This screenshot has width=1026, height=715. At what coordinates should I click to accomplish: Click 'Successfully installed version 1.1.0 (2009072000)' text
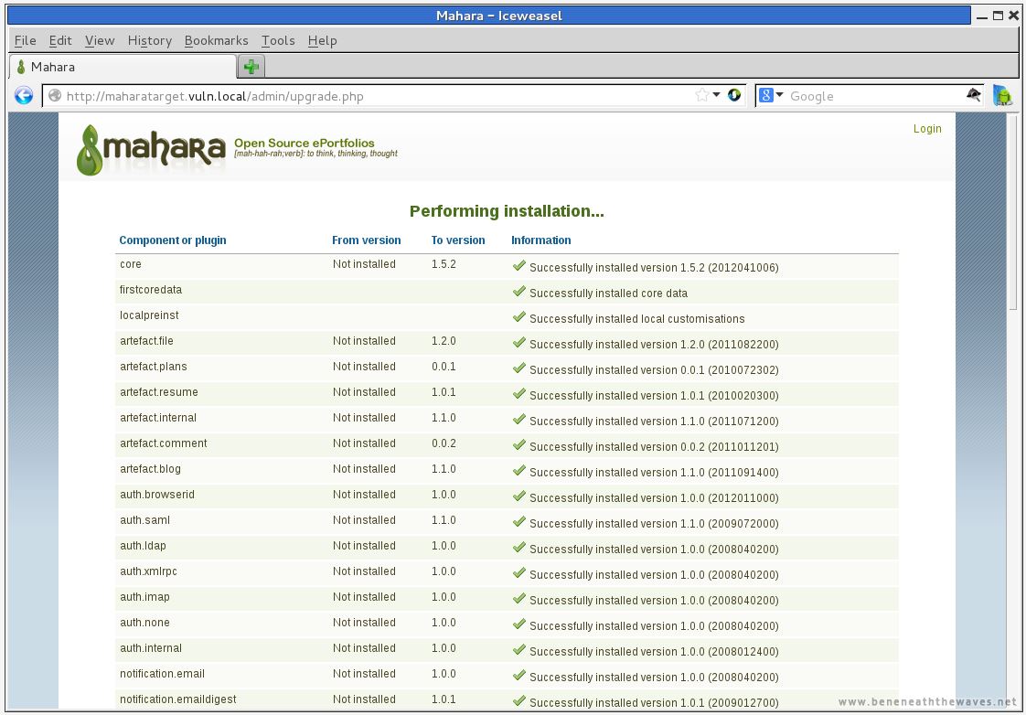coord(654,523)
